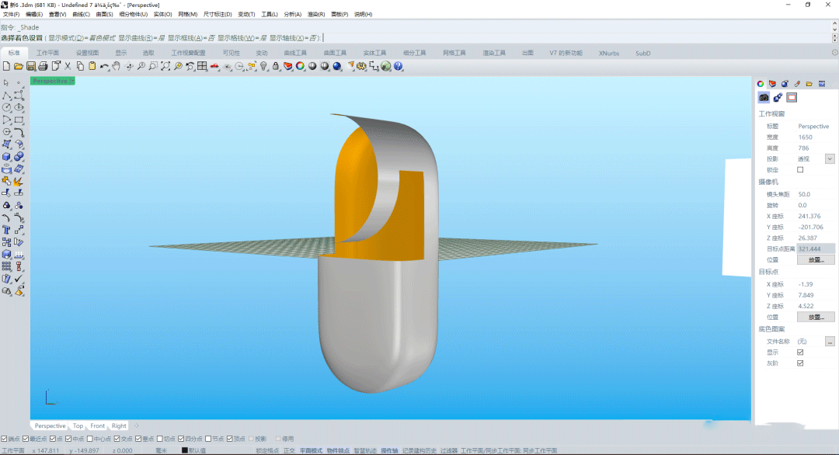839x455 pixels.
Task: Expand the Perspective viewport title menu
Action: click(x=71, y=81)
